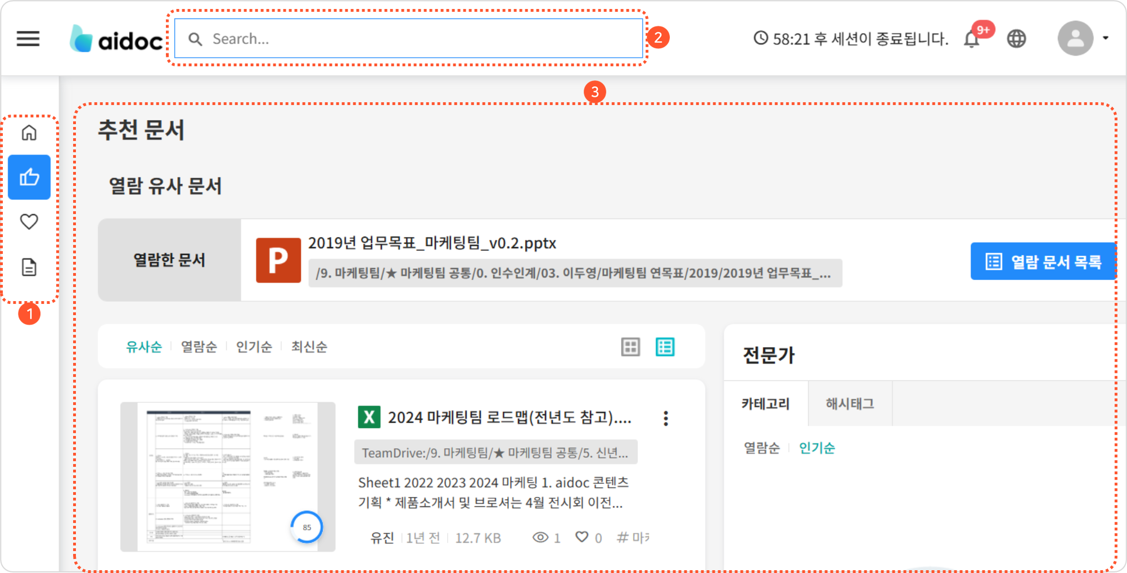Expand the user profile dropdown arrow
1127x573 pixels.
point(1106,38)
